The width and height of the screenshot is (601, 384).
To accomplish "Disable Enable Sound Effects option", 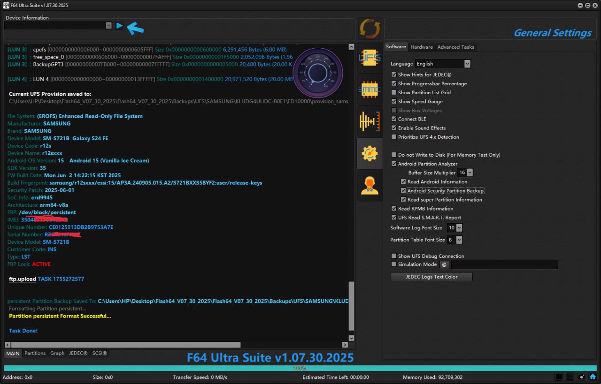I will coord(394,128).
